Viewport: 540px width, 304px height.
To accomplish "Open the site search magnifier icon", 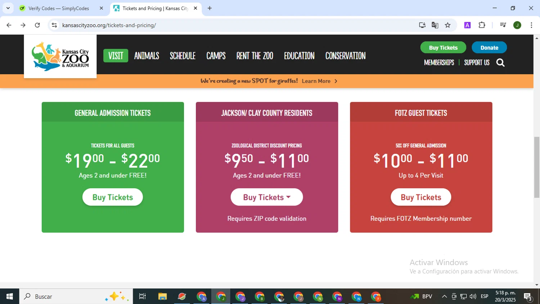I will point(500,63).
